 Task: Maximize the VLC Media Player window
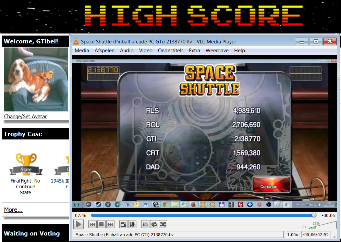tap(316, 41)
